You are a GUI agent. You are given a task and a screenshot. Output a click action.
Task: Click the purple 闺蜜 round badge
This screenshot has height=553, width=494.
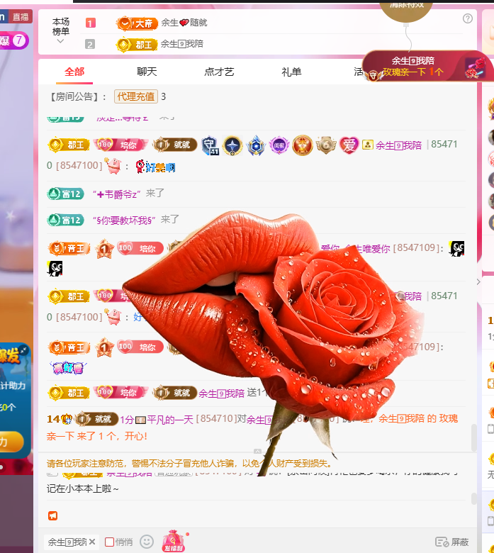279,145
